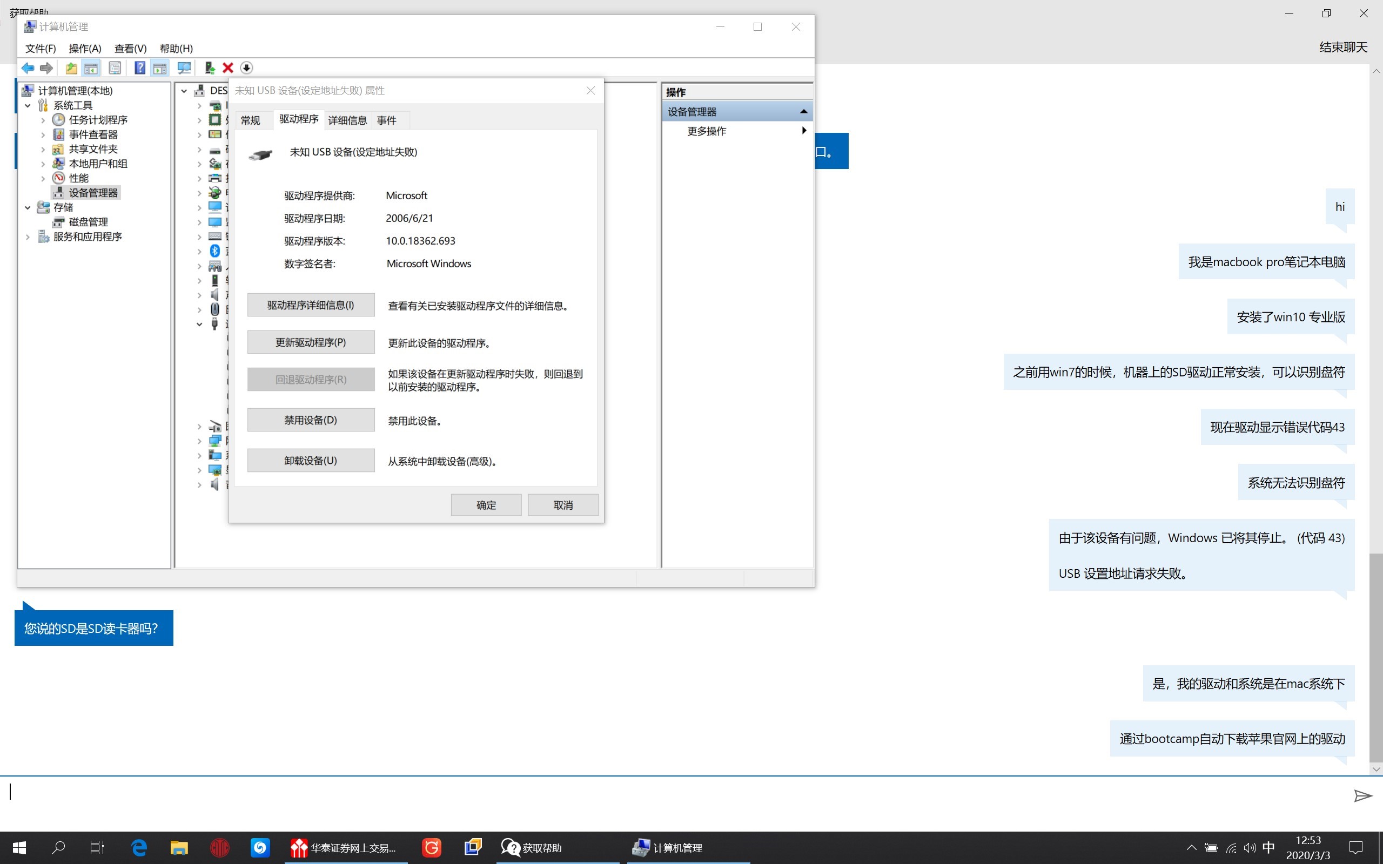This screenshot has width=1383, height=864.
Task: Click the blue Help question mark icon
Action: coord(139,68)
